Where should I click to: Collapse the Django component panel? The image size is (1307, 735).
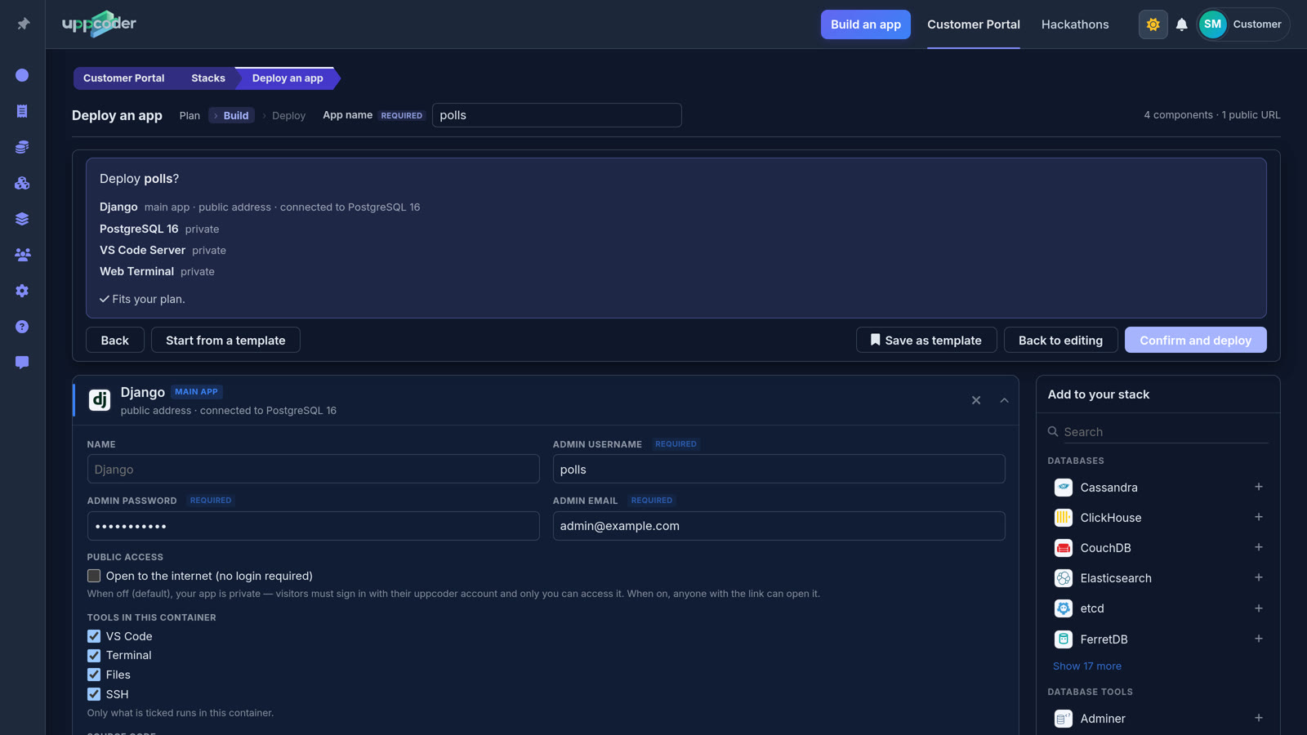1004,400
